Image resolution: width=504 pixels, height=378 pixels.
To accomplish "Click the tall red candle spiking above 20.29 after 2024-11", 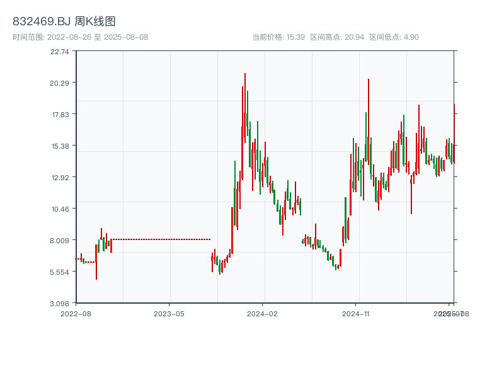I will 369,122.
